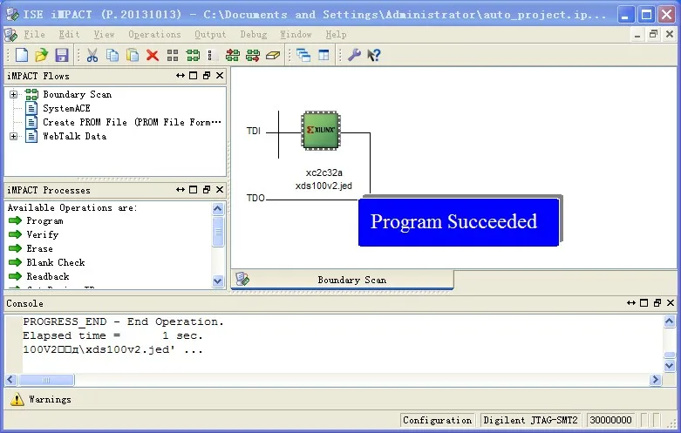Select the Xilinx xc2c32a chip icon
This screenshot has width=681, height=433.
click(x=322, y=130)
